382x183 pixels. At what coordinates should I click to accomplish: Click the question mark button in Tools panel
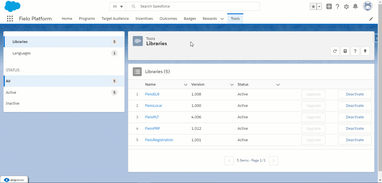[355, 51]
